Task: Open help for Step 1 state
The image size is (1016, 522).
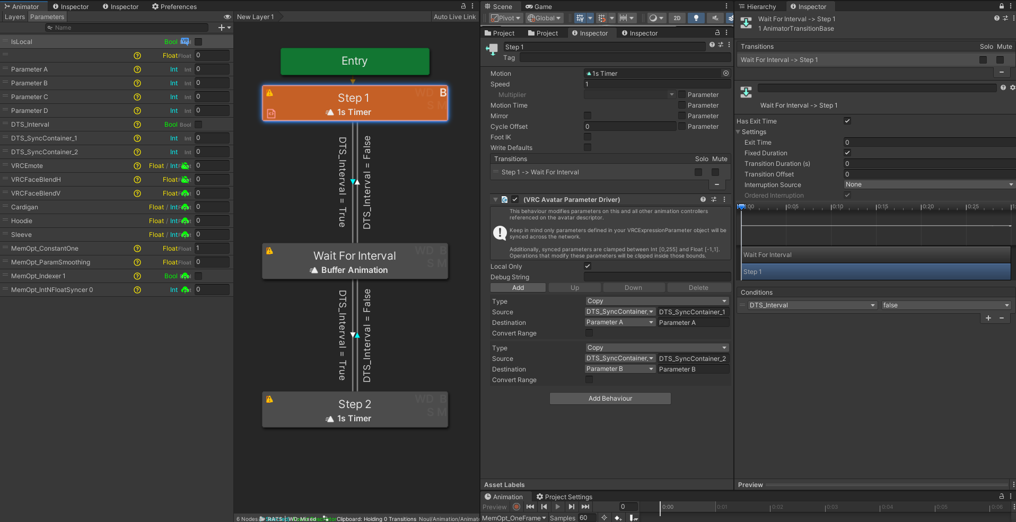Action: (x=712, y=45)
